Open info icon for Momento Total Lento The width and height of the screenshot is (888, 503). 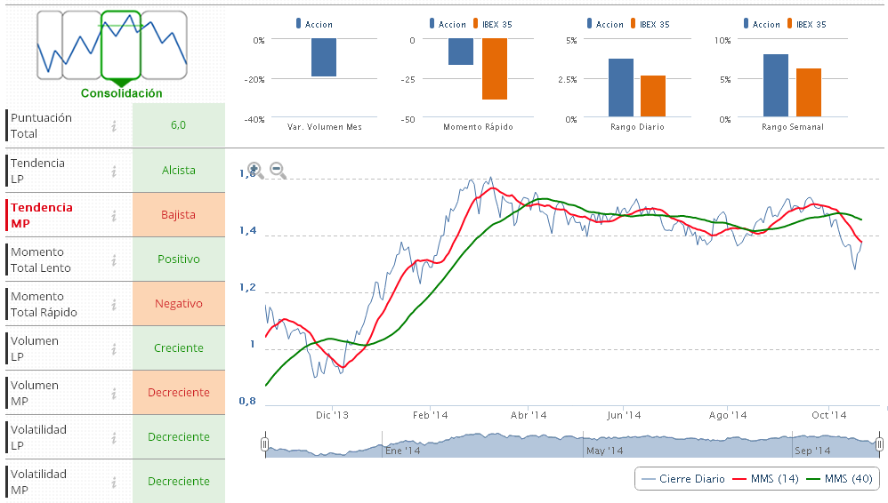(114, 259)
